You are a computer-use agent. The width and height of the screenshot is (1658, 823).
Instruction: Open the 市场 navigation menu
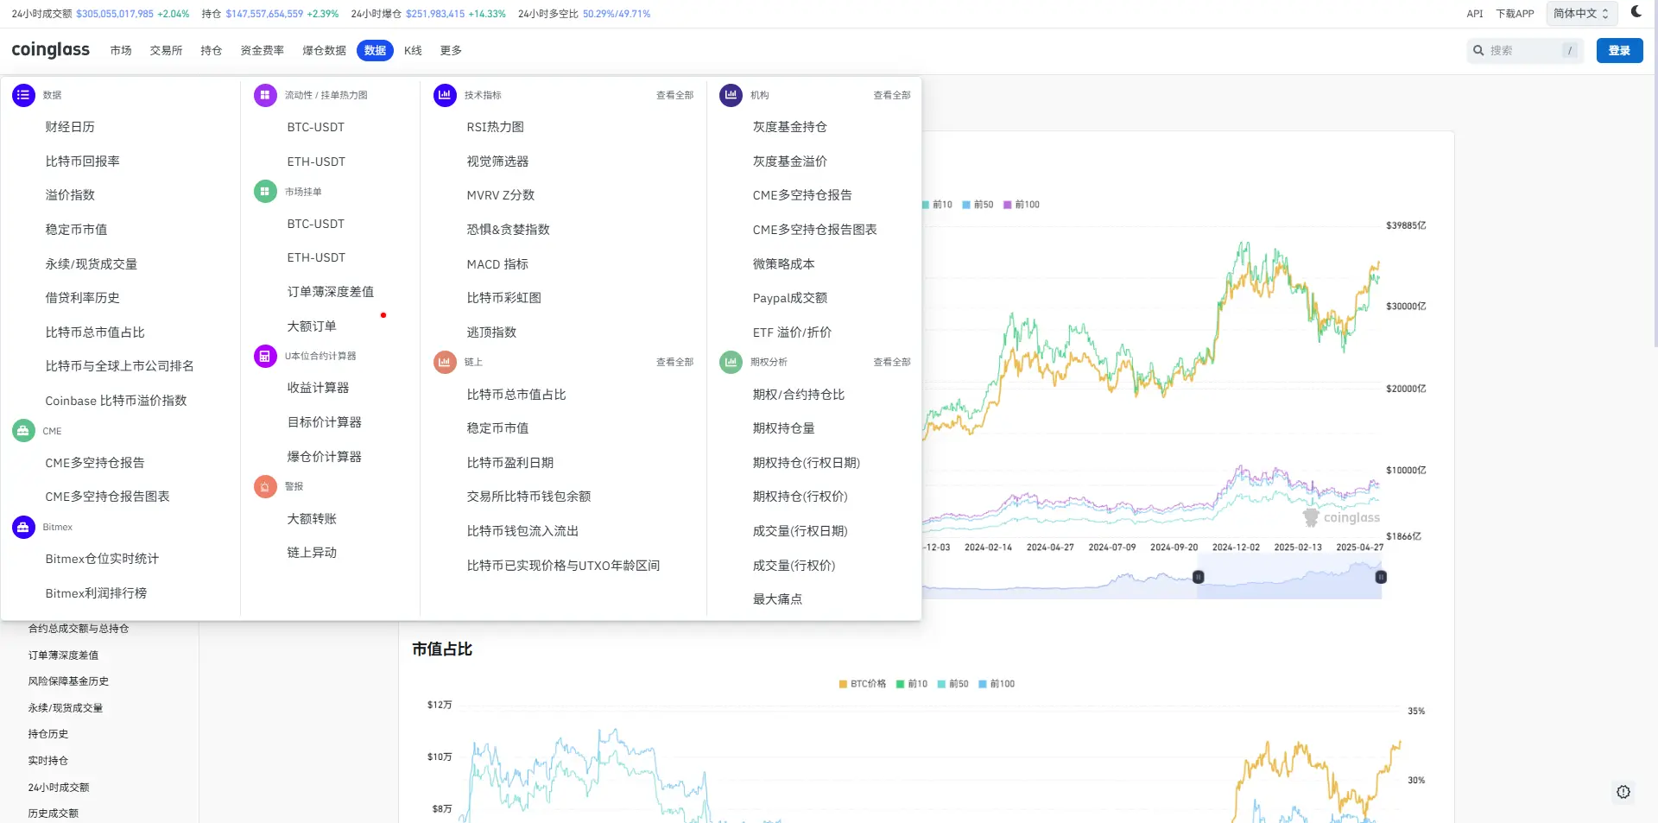[x=121, y=51]
